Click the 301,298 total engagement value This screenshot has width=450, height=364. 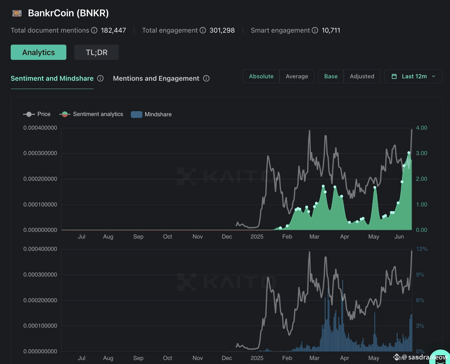click(x=222, y=30)
